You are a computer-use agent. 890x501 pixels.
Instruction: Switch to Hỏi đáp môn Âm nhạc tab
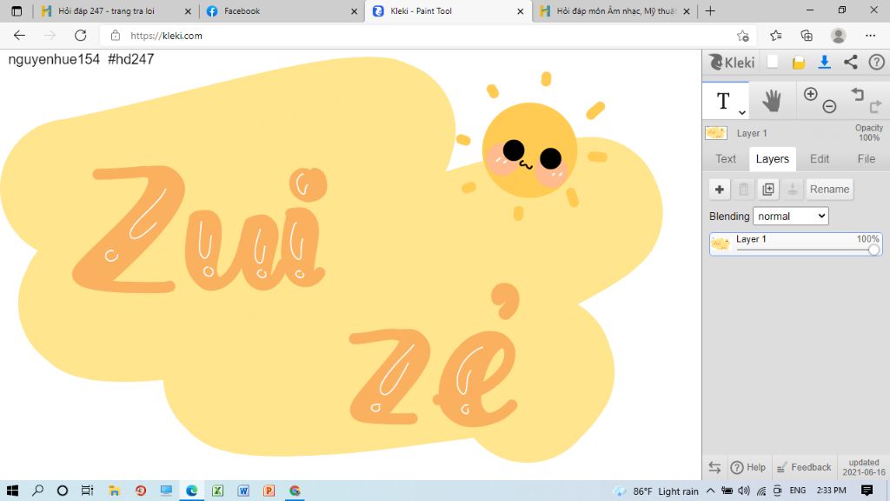(616, 10)
